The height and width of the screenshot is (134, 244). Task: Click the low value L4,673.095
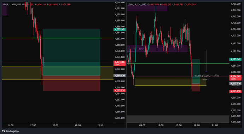(x=52, y=5)
